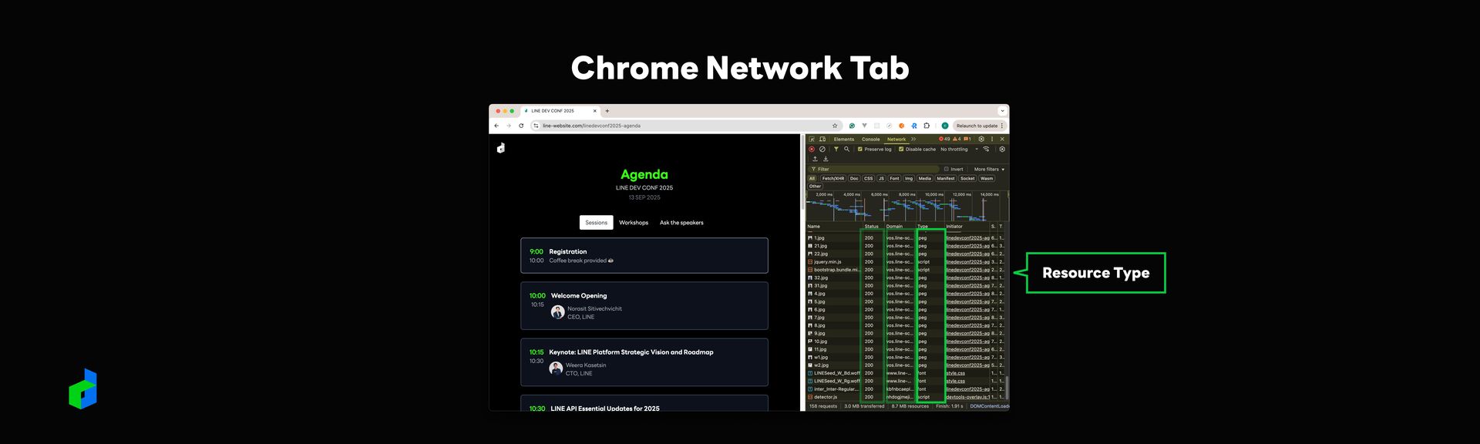This screenshot has width=1480, height=444.
Task: Click the record network log button
Action: (812, 150)
